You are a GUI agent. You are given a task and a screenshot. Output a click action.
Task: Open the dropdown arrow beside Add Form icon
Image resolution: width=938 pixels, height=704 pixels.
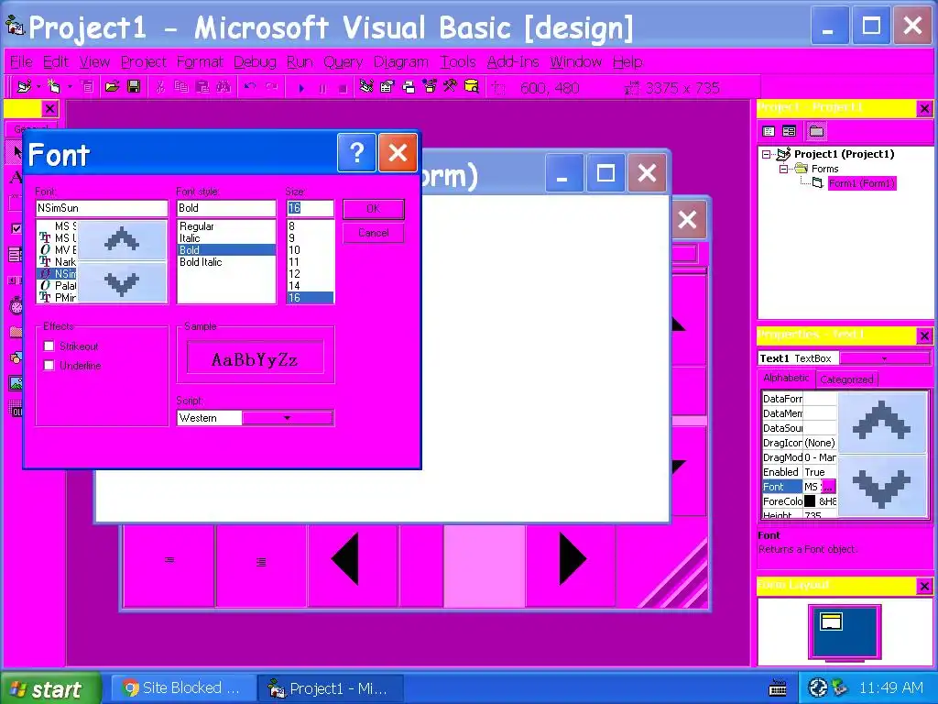pos(70,87)
